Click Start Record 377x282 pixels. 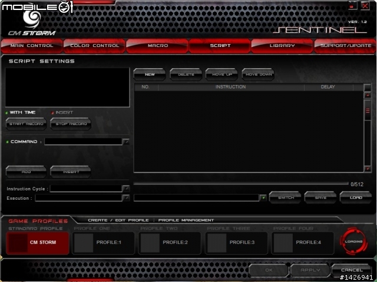[26, 124]
